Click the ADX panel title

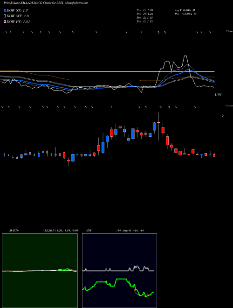click(x=89, y=231)
